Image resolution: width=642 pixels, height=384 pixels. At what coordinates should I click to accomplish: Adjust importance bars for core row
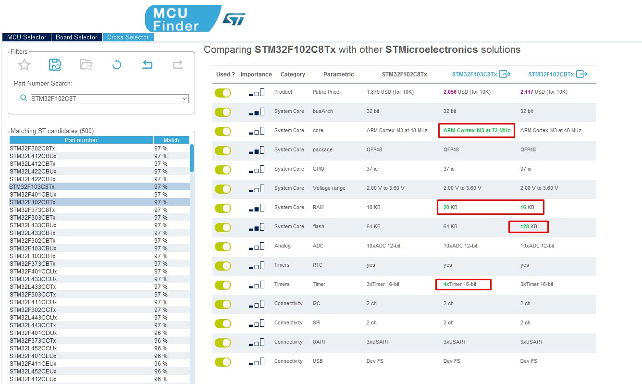(x=257, y=131)
